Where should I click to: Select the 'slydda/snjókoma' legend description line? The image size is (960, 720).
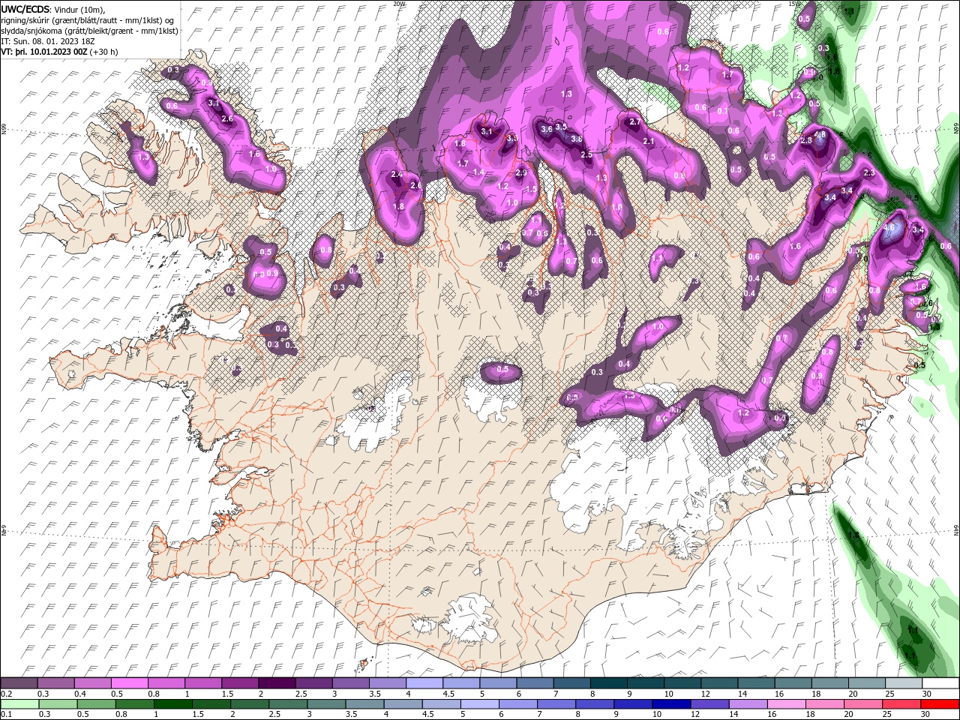90,31
